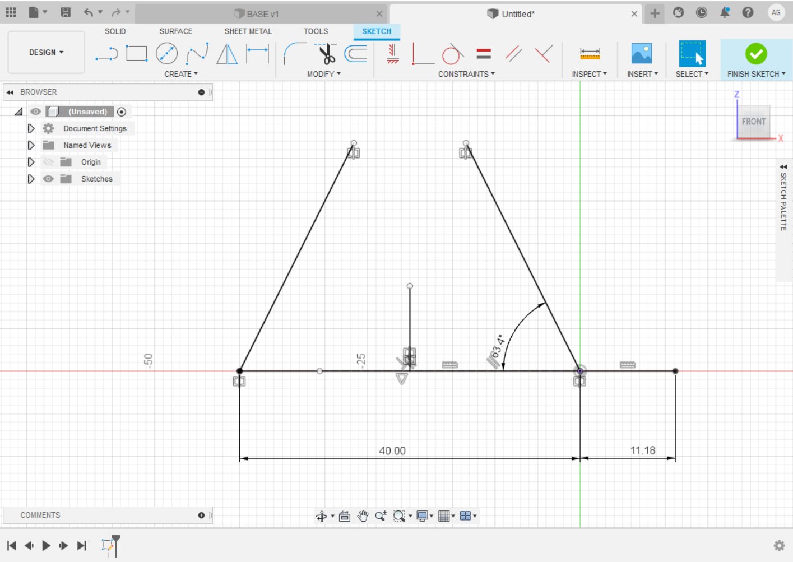793x562 pixels.
Task: Switch to the BASE v1 document tab
Action: (x=261, y=13)
